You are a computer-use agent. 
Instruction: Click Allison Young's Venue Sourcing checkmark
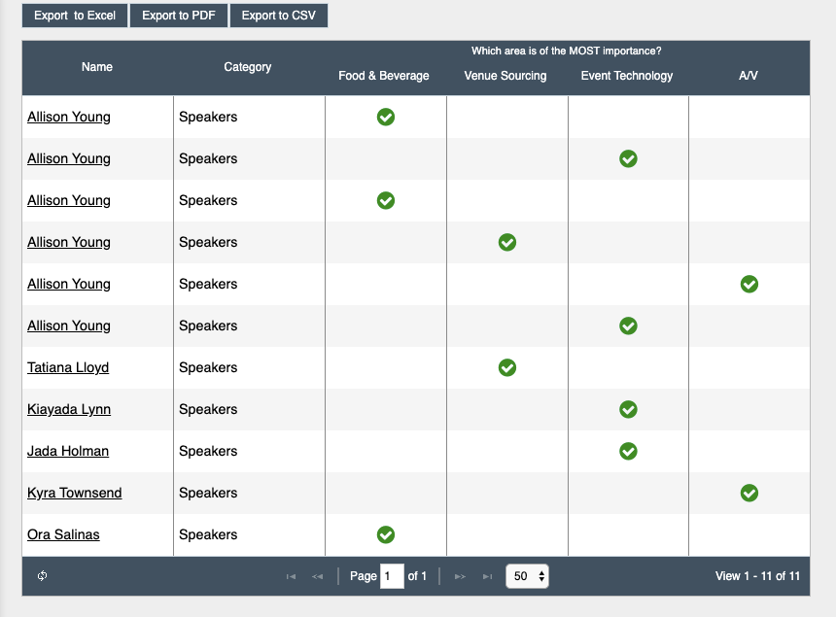[507, 243]
